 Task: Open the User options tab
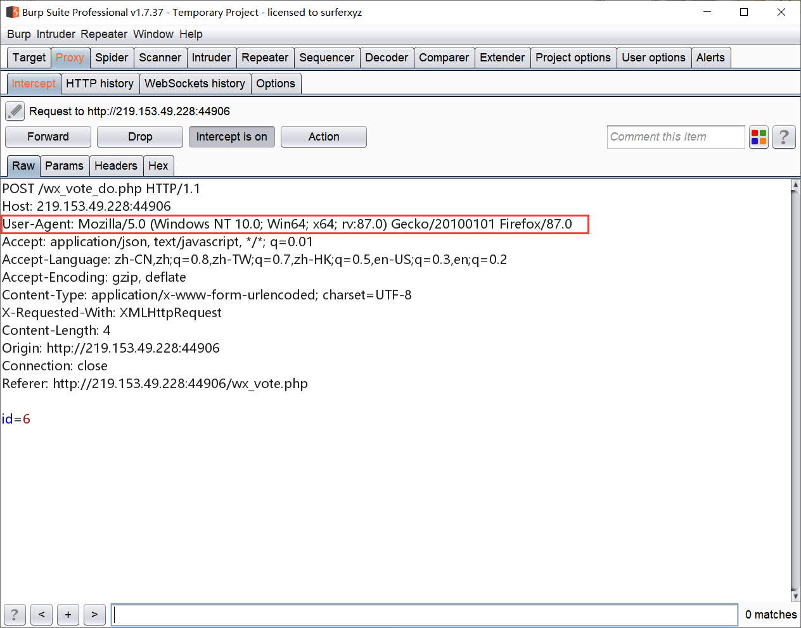[x=653, y=58]
